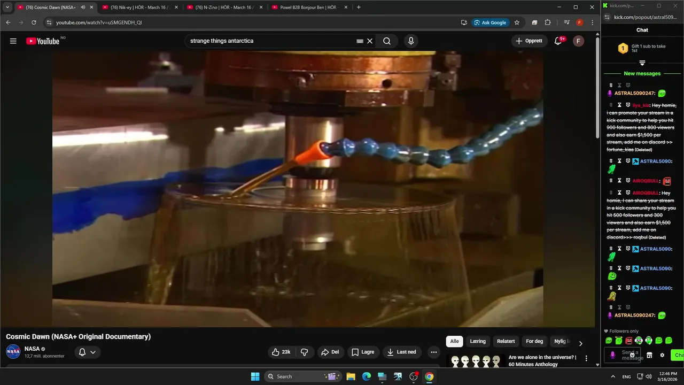Screen dimensions: 684x385
Task: Run search with magnifier button
Action: [387, 41]
